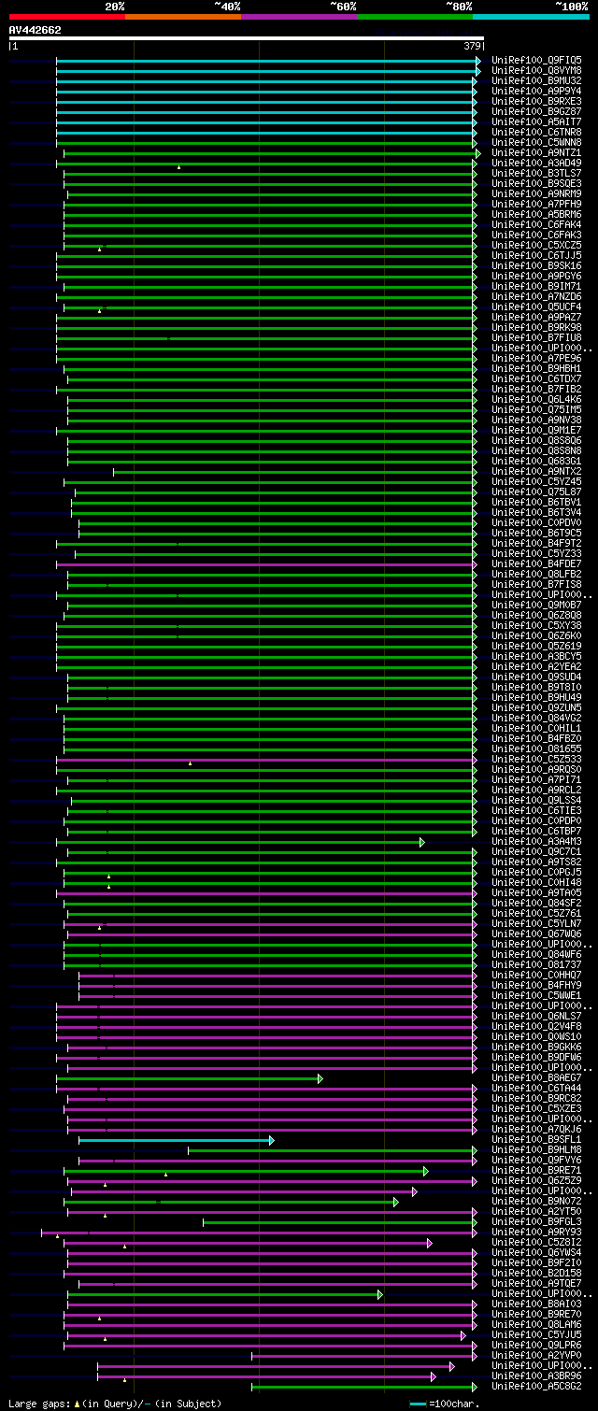Click the white query sequence bar
The width and height of the screenshot is (598, 1411).
[247, 38]
